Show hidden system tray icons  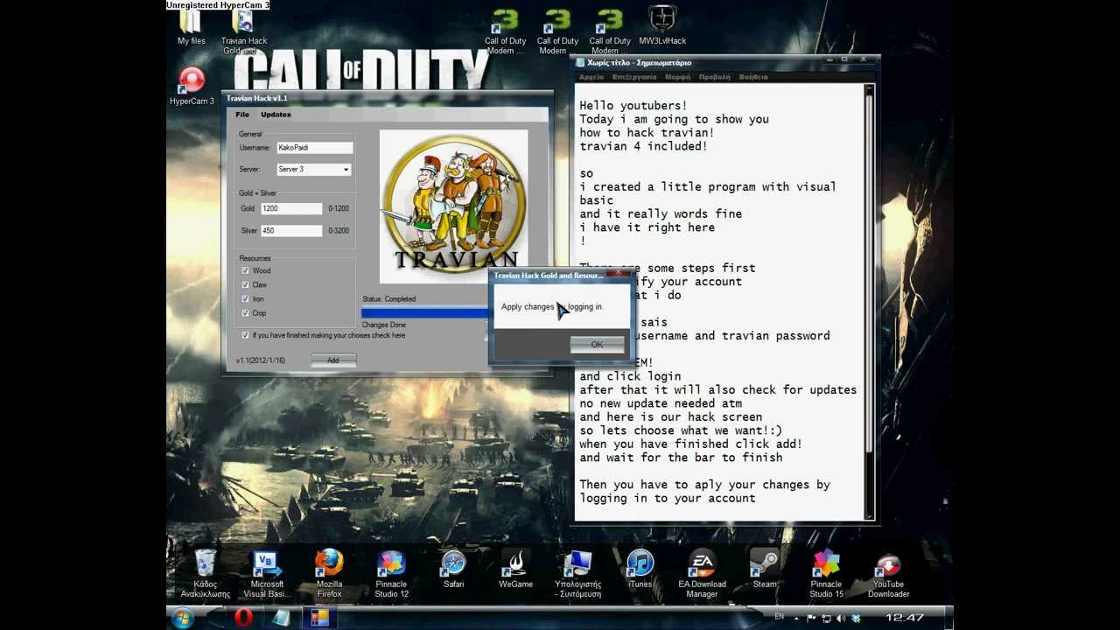pyautogui.click(x=797, y=619)
